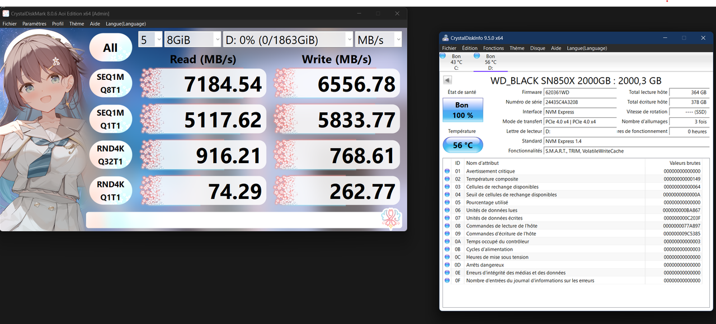Viewport: 716px width, 324px height.
Task: Click the RND4K Q1T1 read result 74.29
Action: [x=204, y=190]
